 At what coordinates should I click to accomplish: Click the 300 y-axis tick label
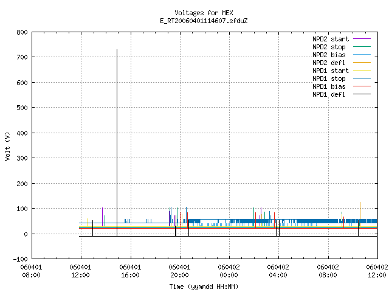[x=22, y=158]
